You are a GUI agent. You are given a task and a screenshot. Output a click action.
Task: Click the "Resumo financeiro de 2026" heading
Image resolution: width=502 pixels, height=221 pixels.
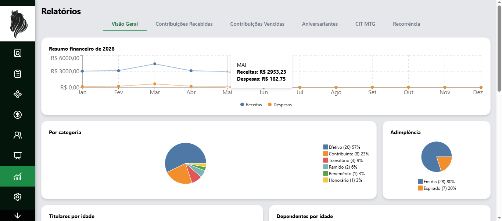[x=82, y=49]
